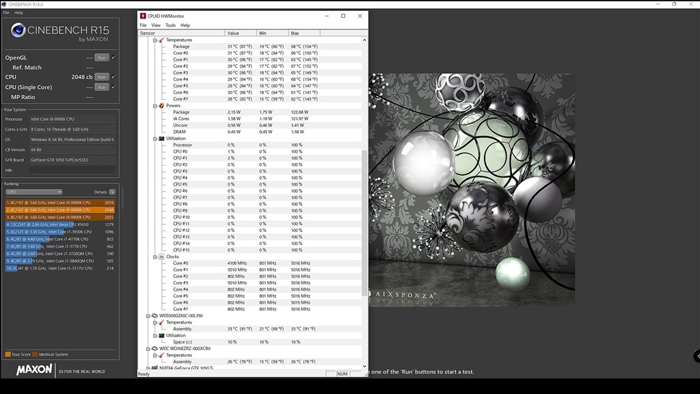Click the Powers flame icon
700x394 pixels.
click(161, 105)
